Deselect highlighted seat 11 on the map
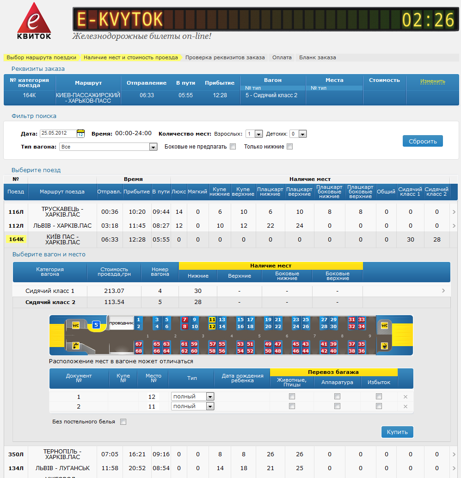461x478 pixels. pos(212,320)
